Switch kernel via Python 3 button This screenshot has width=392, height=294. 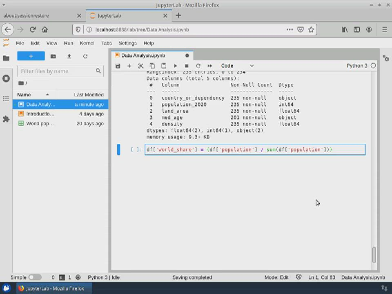[x=357, y=66]
